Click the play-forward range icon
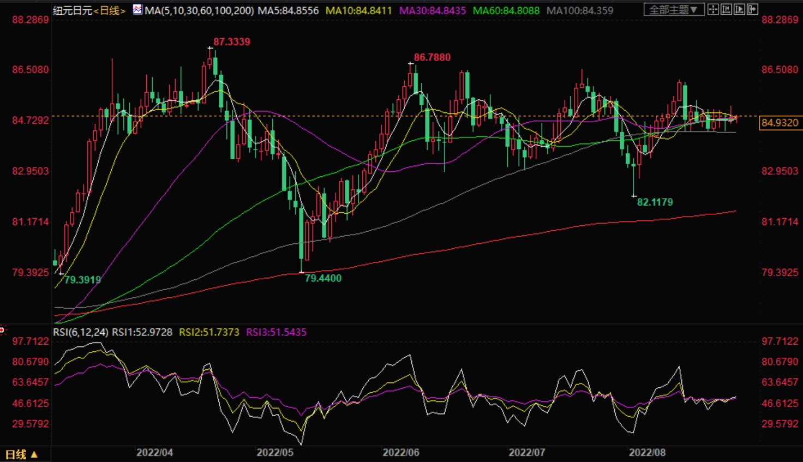803x462 pixels. tap(739, 10)
